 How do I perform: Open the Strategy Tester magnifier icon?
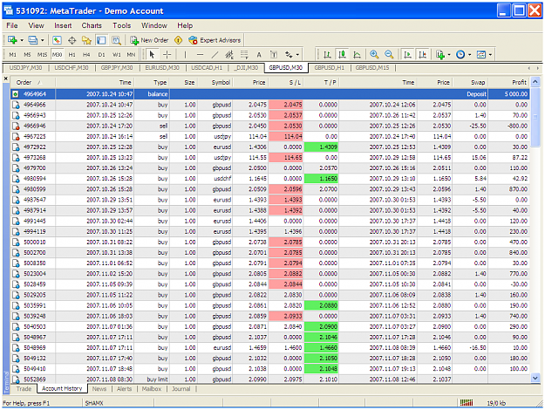click(116, 40)
